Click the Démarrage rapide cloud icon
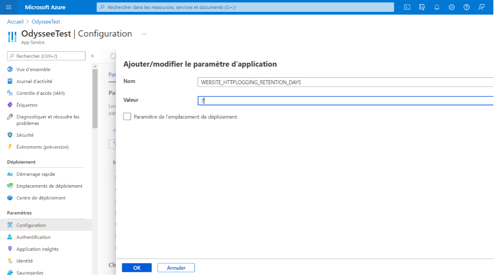Image resolution: width=495 pixels, height=276 pixels. (x=10, y=174)
